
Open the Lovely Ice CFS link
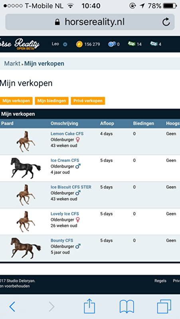click(x=65, y=214)
